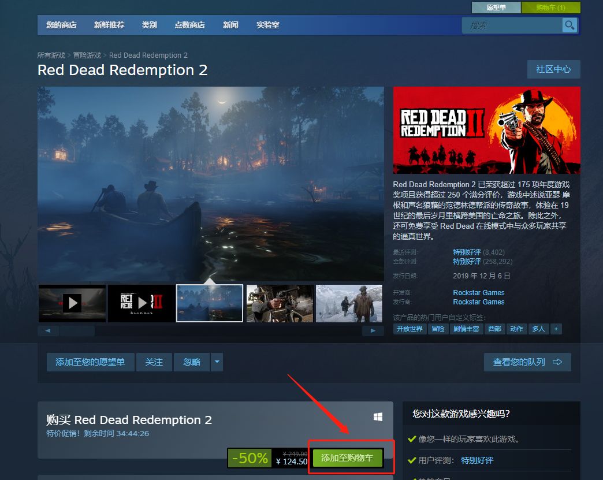Open 新鲜推荐 menu
This screenshot has width=603, height=480.
click(109, 25)
